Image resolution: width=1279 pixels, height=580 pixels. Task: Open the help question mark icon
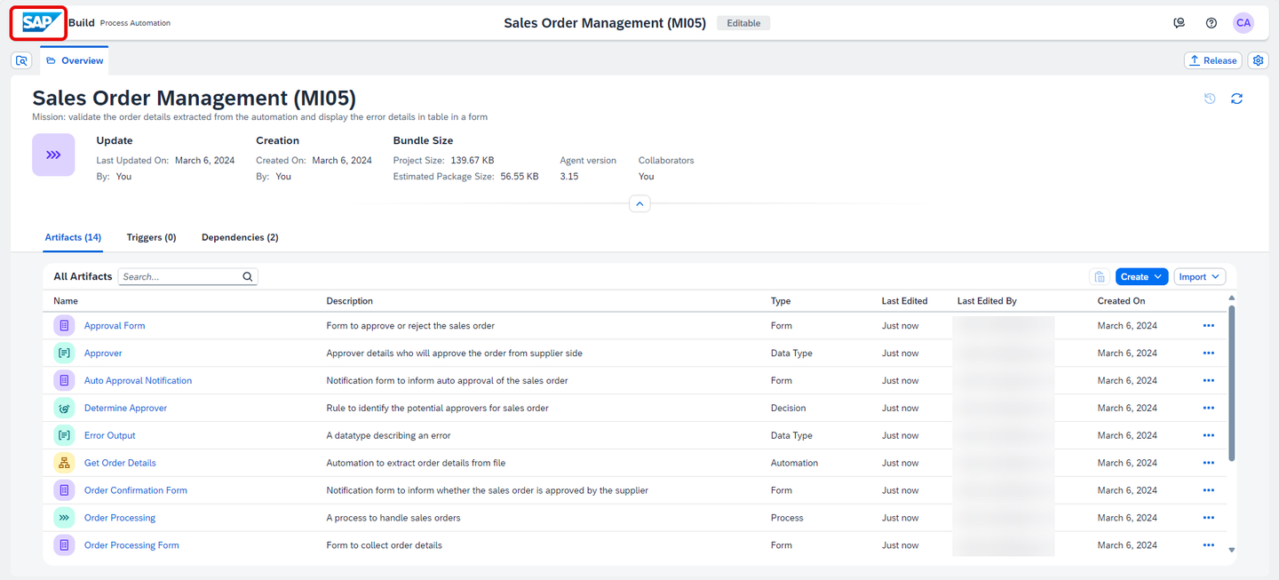click(1211, 23)
